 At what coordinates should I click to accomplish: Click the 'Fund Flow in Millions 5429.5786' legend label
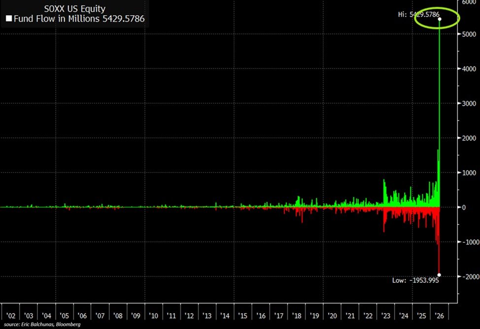pyautogui.click(x=79, y=19)
